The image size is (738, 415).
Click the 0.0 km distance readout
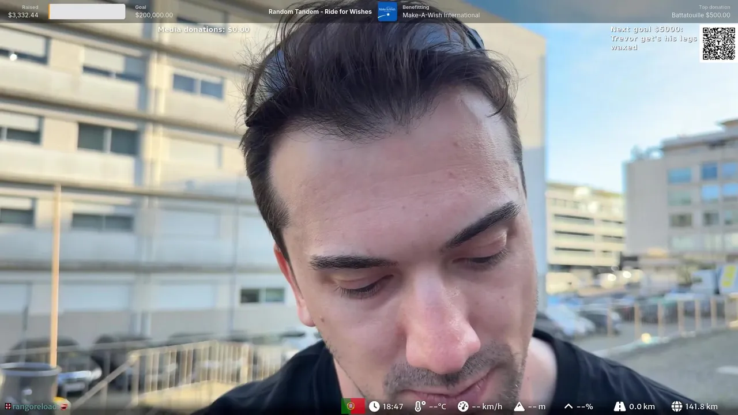[x=642, y=406]
